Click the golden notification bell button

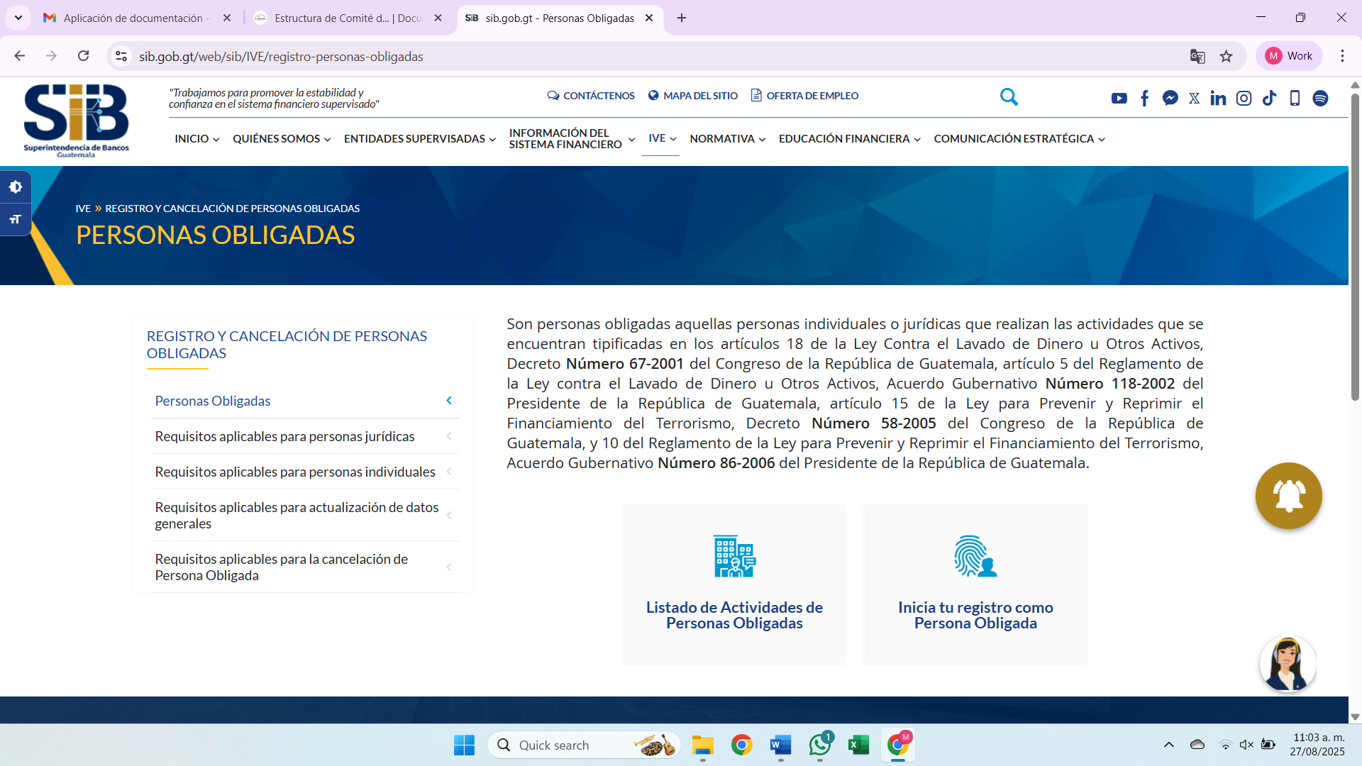1288,496
